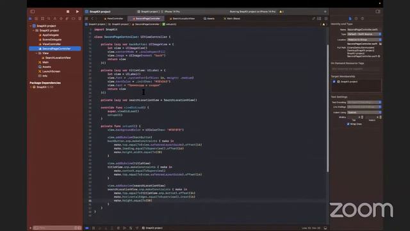Open the Type dropdown in inspector
The image size is (410, 231).
point(365,34)
